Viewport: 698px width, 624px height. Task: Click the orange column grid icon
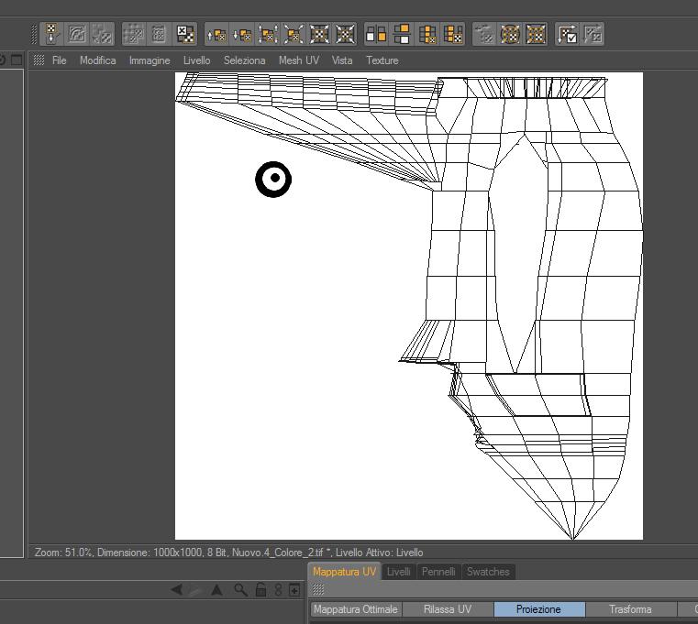tap(427, 34)
